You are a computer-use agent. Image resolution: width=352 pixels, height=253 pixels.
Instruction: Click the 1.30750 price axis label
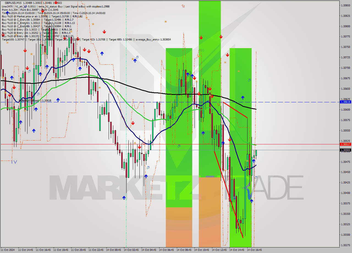pos(345,47)
